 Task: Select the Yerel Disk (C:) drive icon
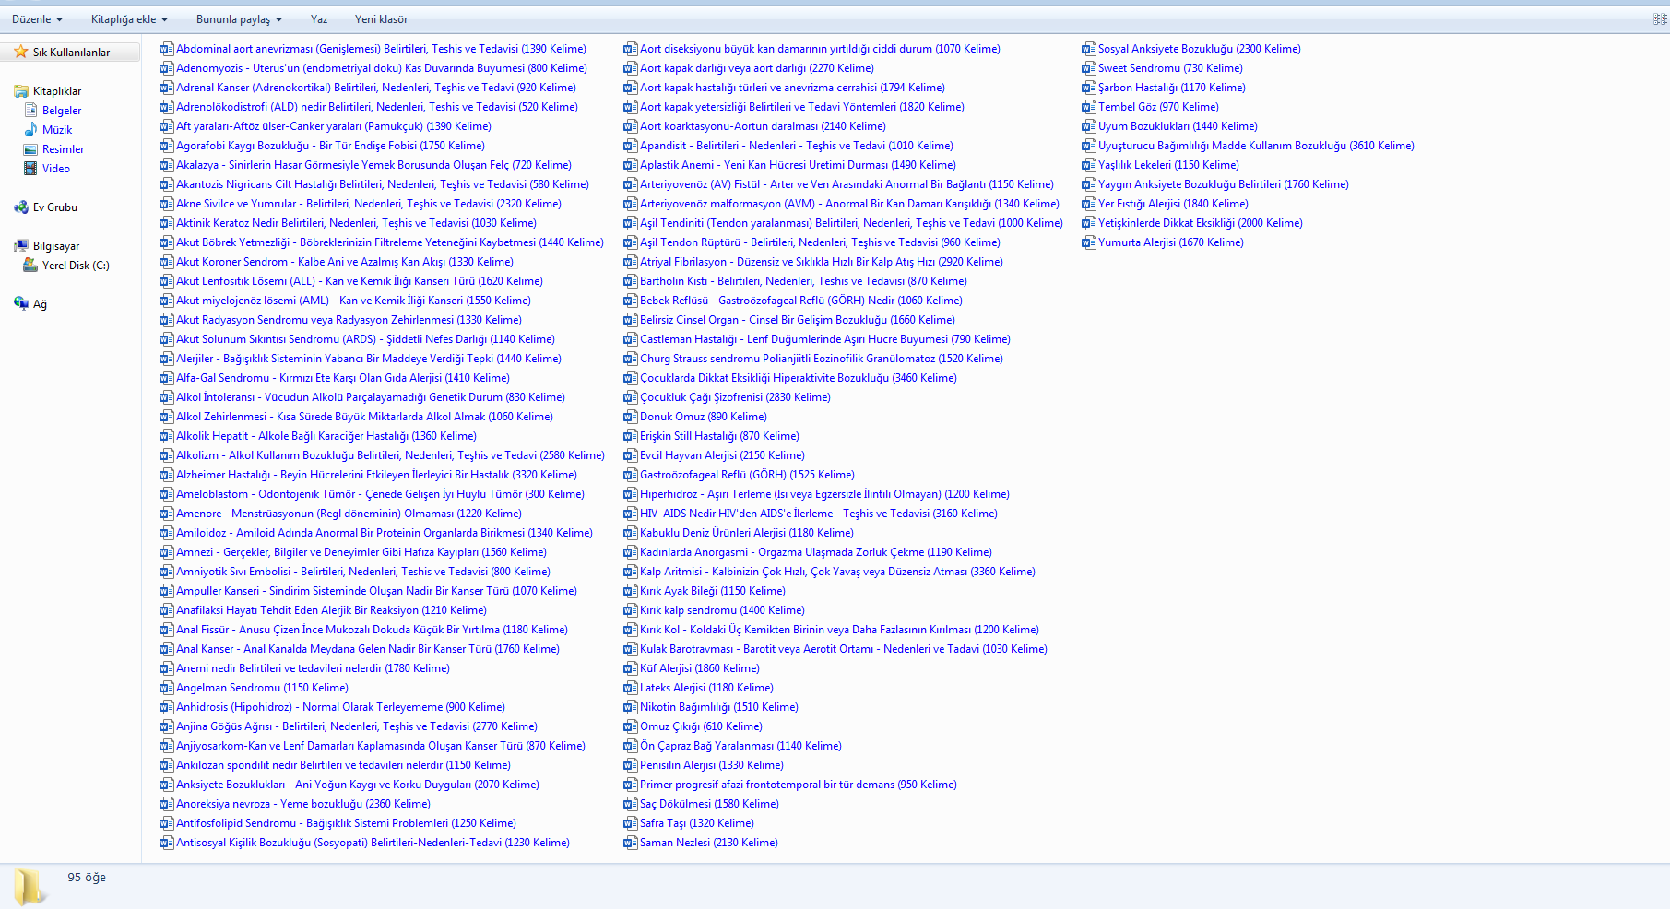pos(30,265)
